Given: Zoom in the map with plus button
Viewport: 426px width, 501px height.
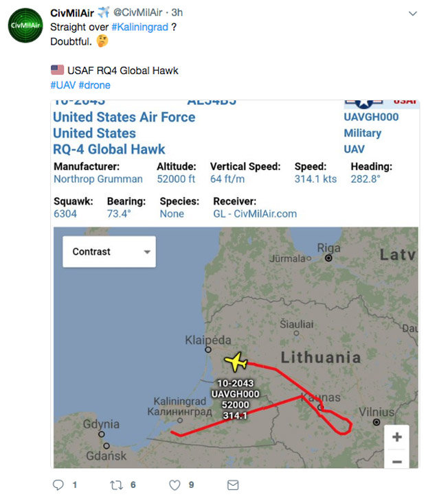Looking at the screenshot, I should [x=397, y=436].
